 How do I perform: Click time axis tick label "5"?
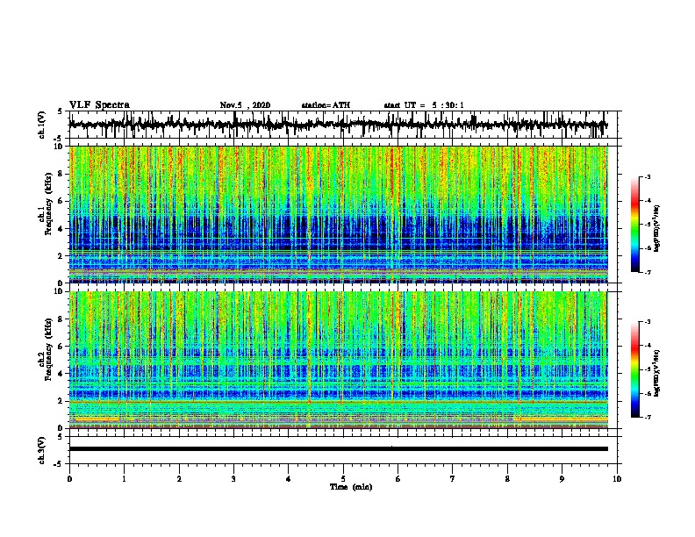(x=343, y=479)
